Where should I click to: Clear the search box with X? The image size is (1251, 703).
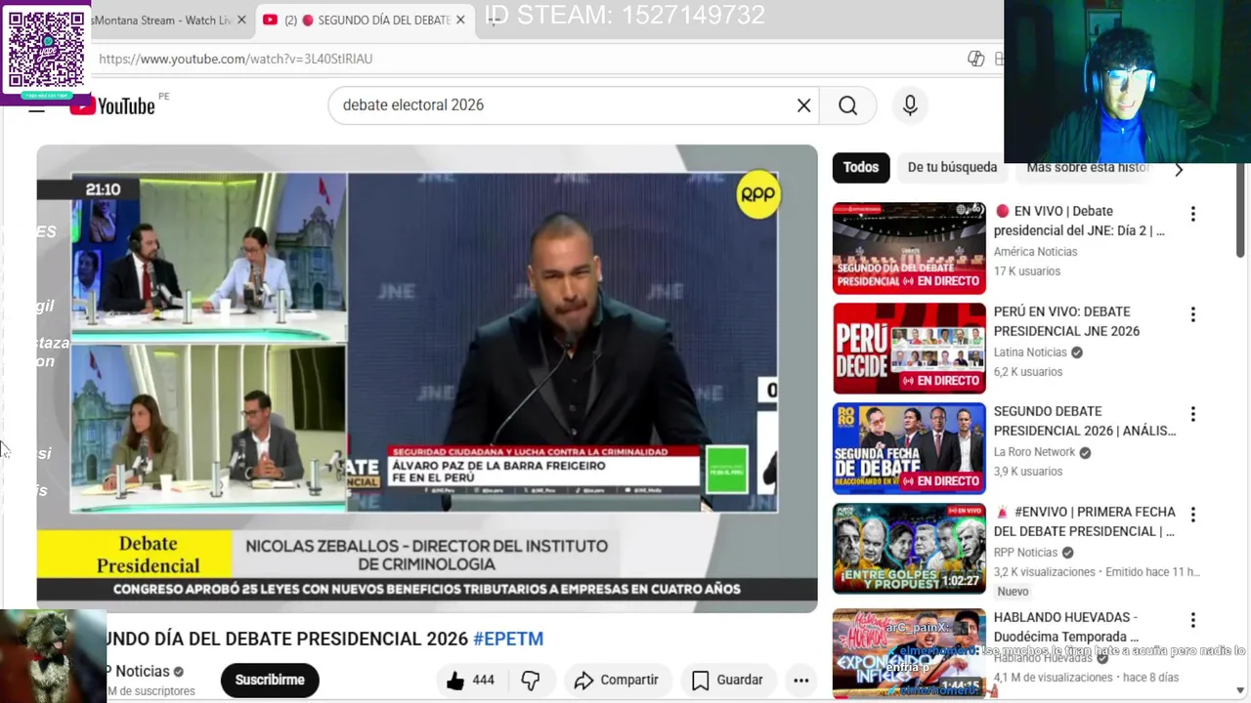pyautogui.click(x=803, y=105)
